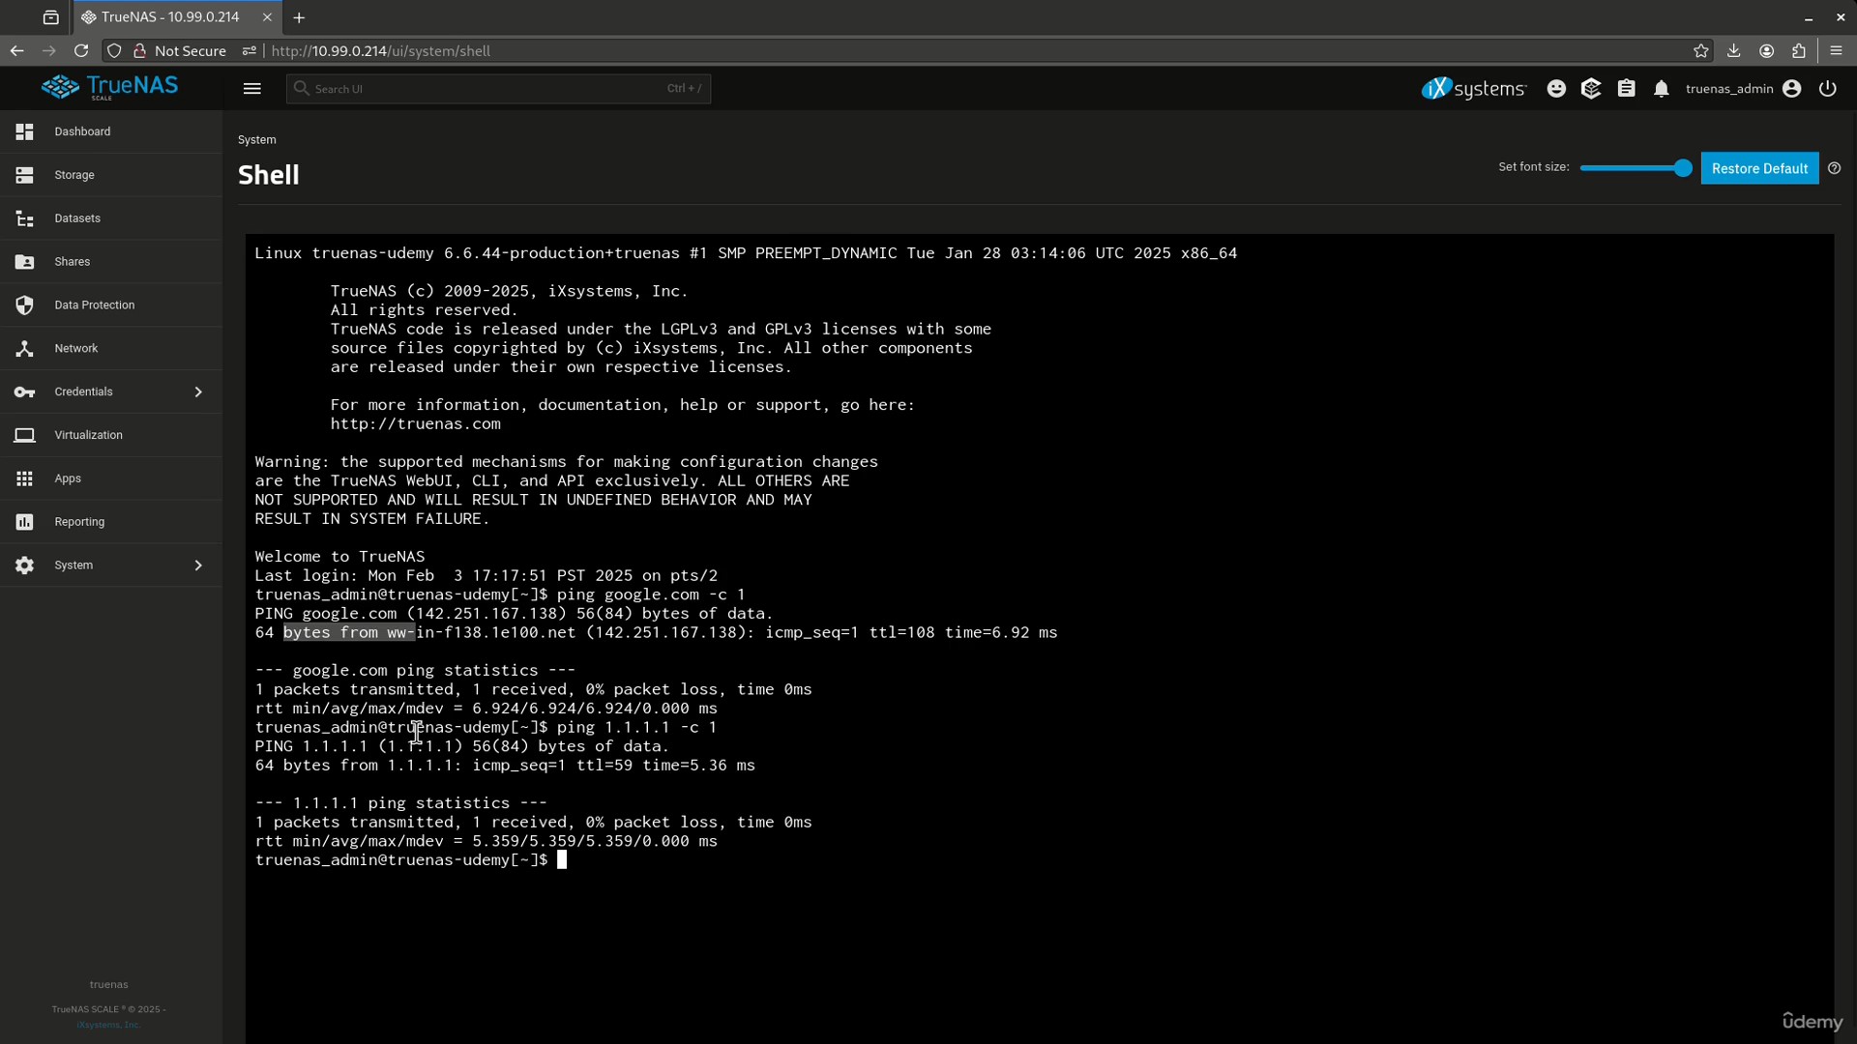Click the Virtualization laptop icon
This screenshot has height=1044, width=1857.
tap(24, 435)
